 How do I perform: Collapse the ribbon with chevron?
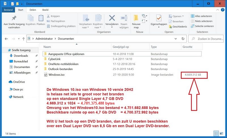(x=218, y=10)
